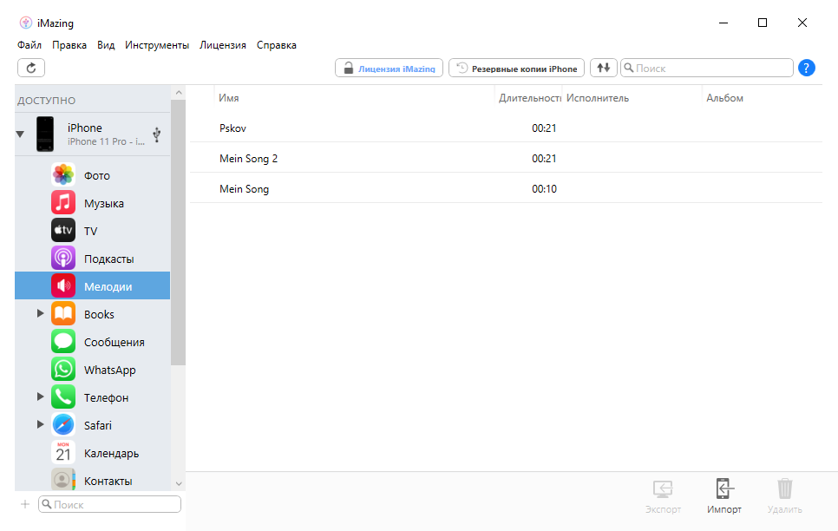This screenshot has height=531, width=838.
Task: Click the refresh button in toolbar
Action: point(31,68)
